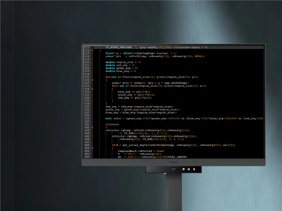Click line number 152 in the gutter
Screen dimensions: 282x211
tap(87, 157)
